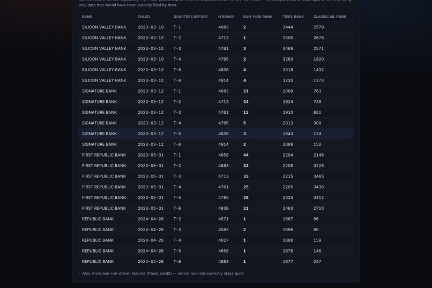
Task: Click Tier1 rank value 2215
Action: click(x=288, y=176)
